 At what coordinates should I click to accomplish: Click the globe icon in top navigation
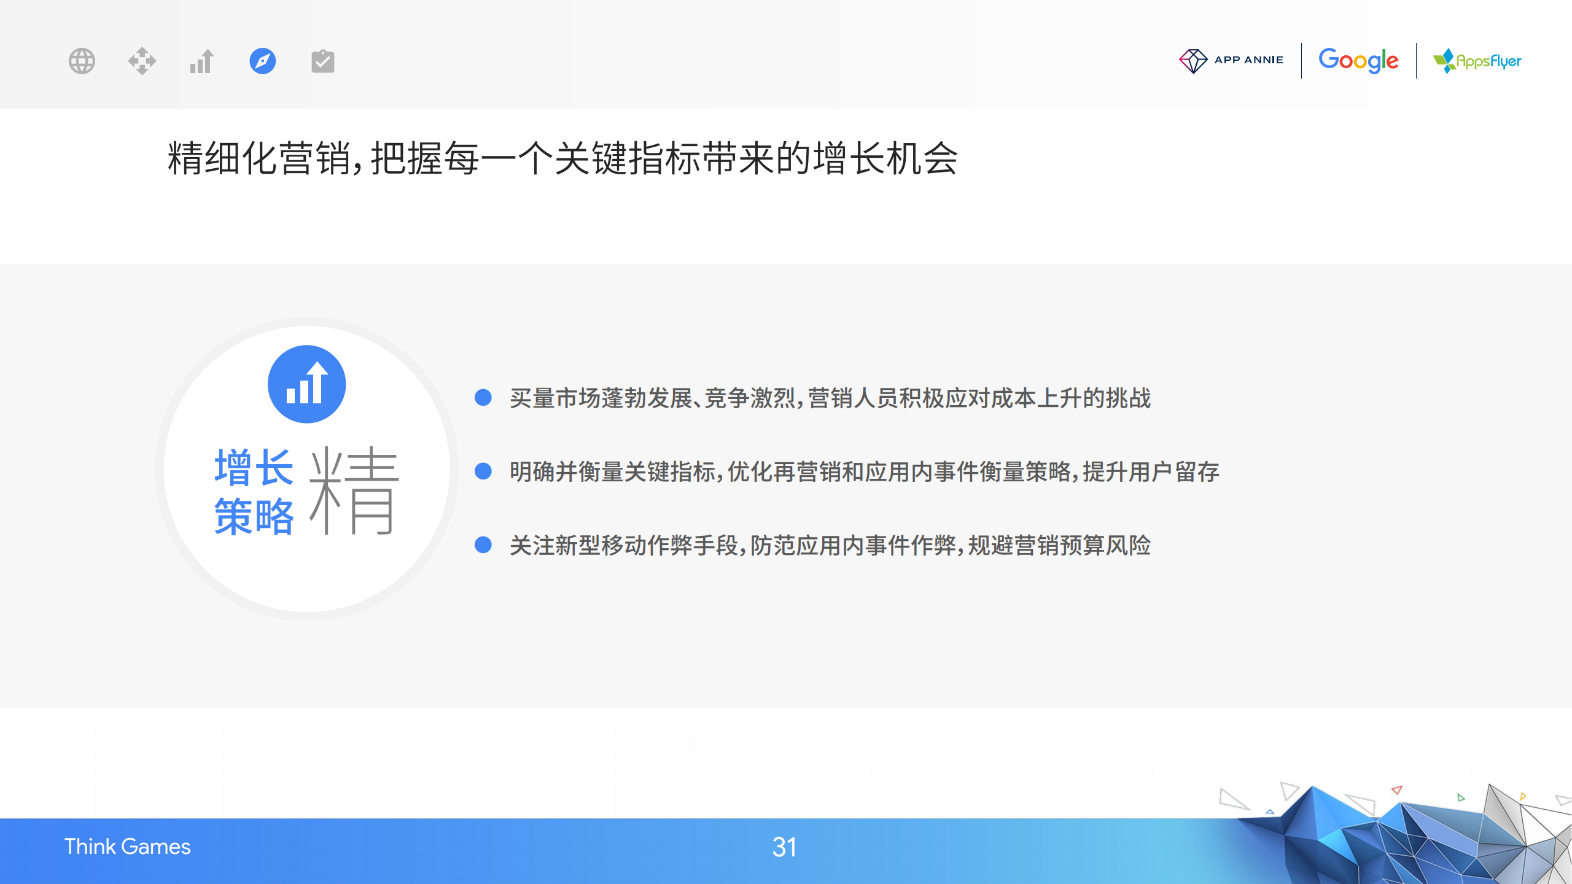pos(82,61)
